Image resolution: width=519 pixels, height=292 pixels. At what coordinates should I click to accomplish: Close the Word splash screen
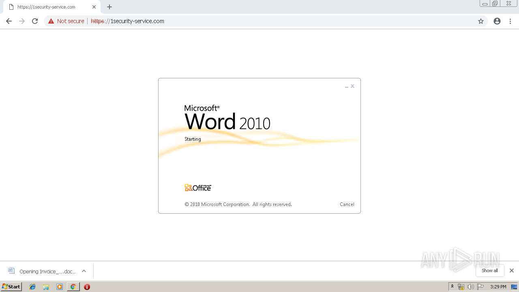(x=353, y=86)
